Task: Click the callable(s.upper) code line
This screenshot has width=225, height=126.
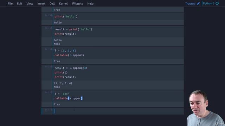Action: coord(69,98)
